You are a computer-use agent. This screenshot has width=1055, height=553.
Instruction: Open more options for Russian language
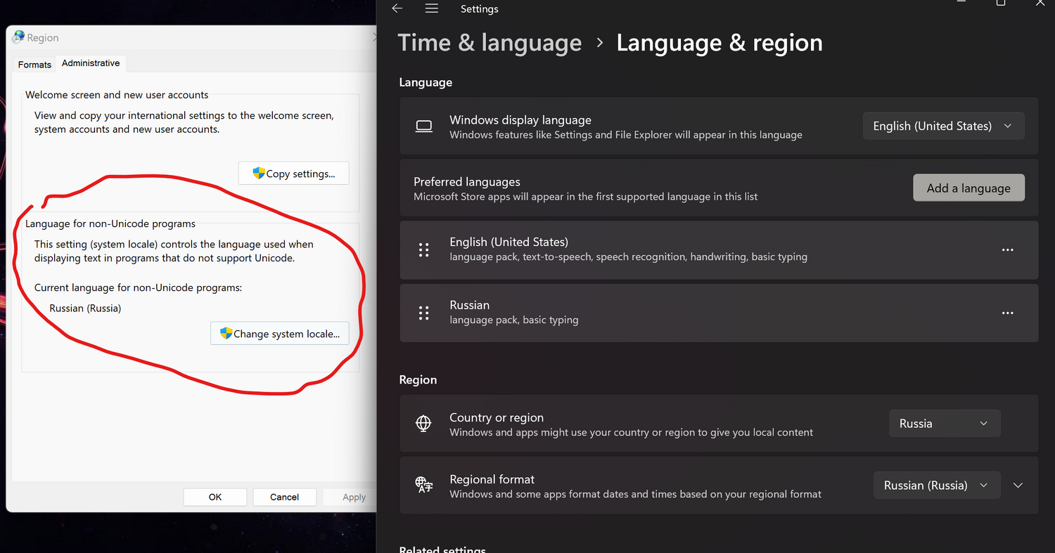tap(1007, 313)
